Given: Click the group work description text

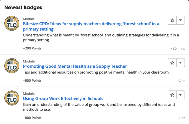Looking at the screenshot, I should pos(99,107).
